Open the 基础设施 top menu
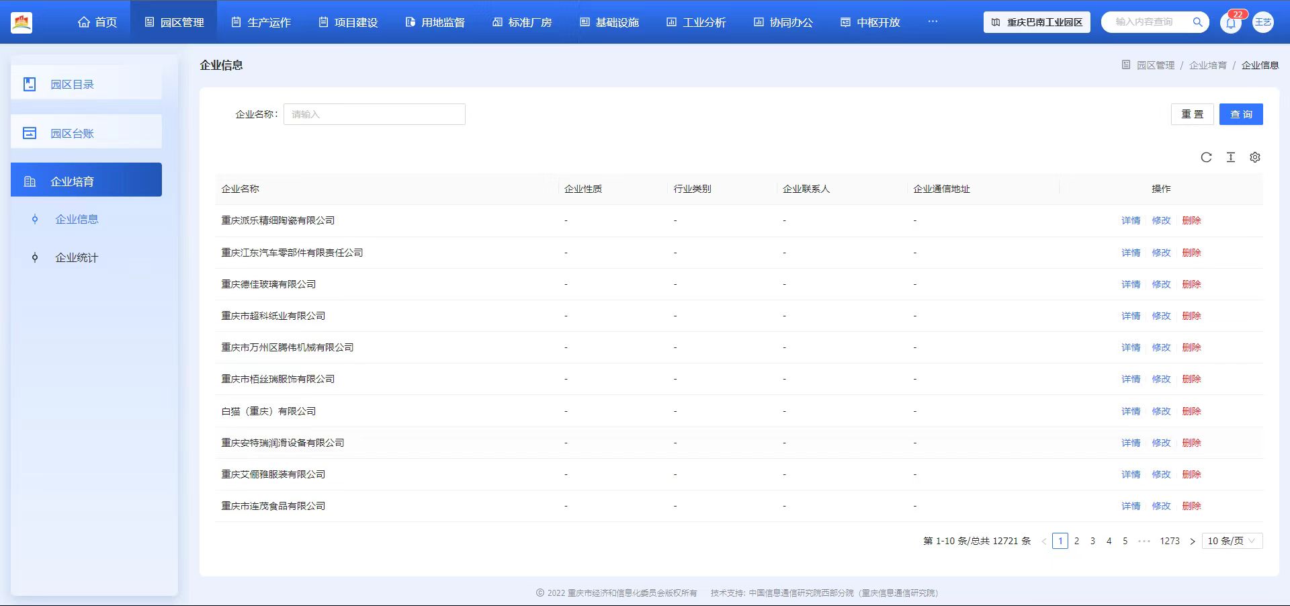This screenshot has height=606, width=1290. pyautogui.click(x=609, y=22)
